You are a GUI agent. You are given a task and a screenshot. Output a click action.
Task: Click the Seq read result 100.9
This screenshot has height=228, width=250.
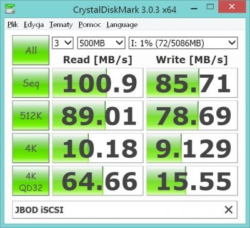(x=97, y=83)
